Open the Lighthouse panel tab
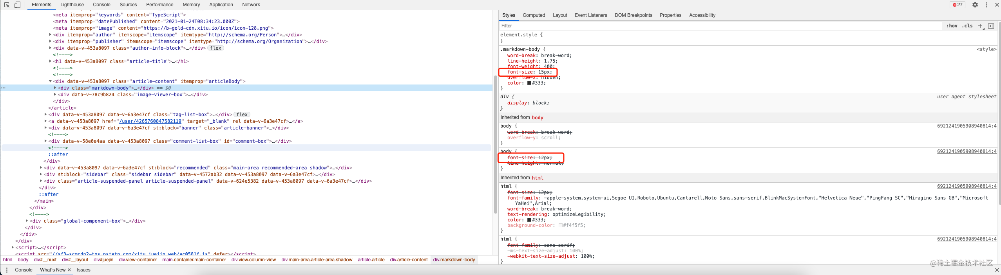Viewport: 1001px width, 275px height. point(72,5)
